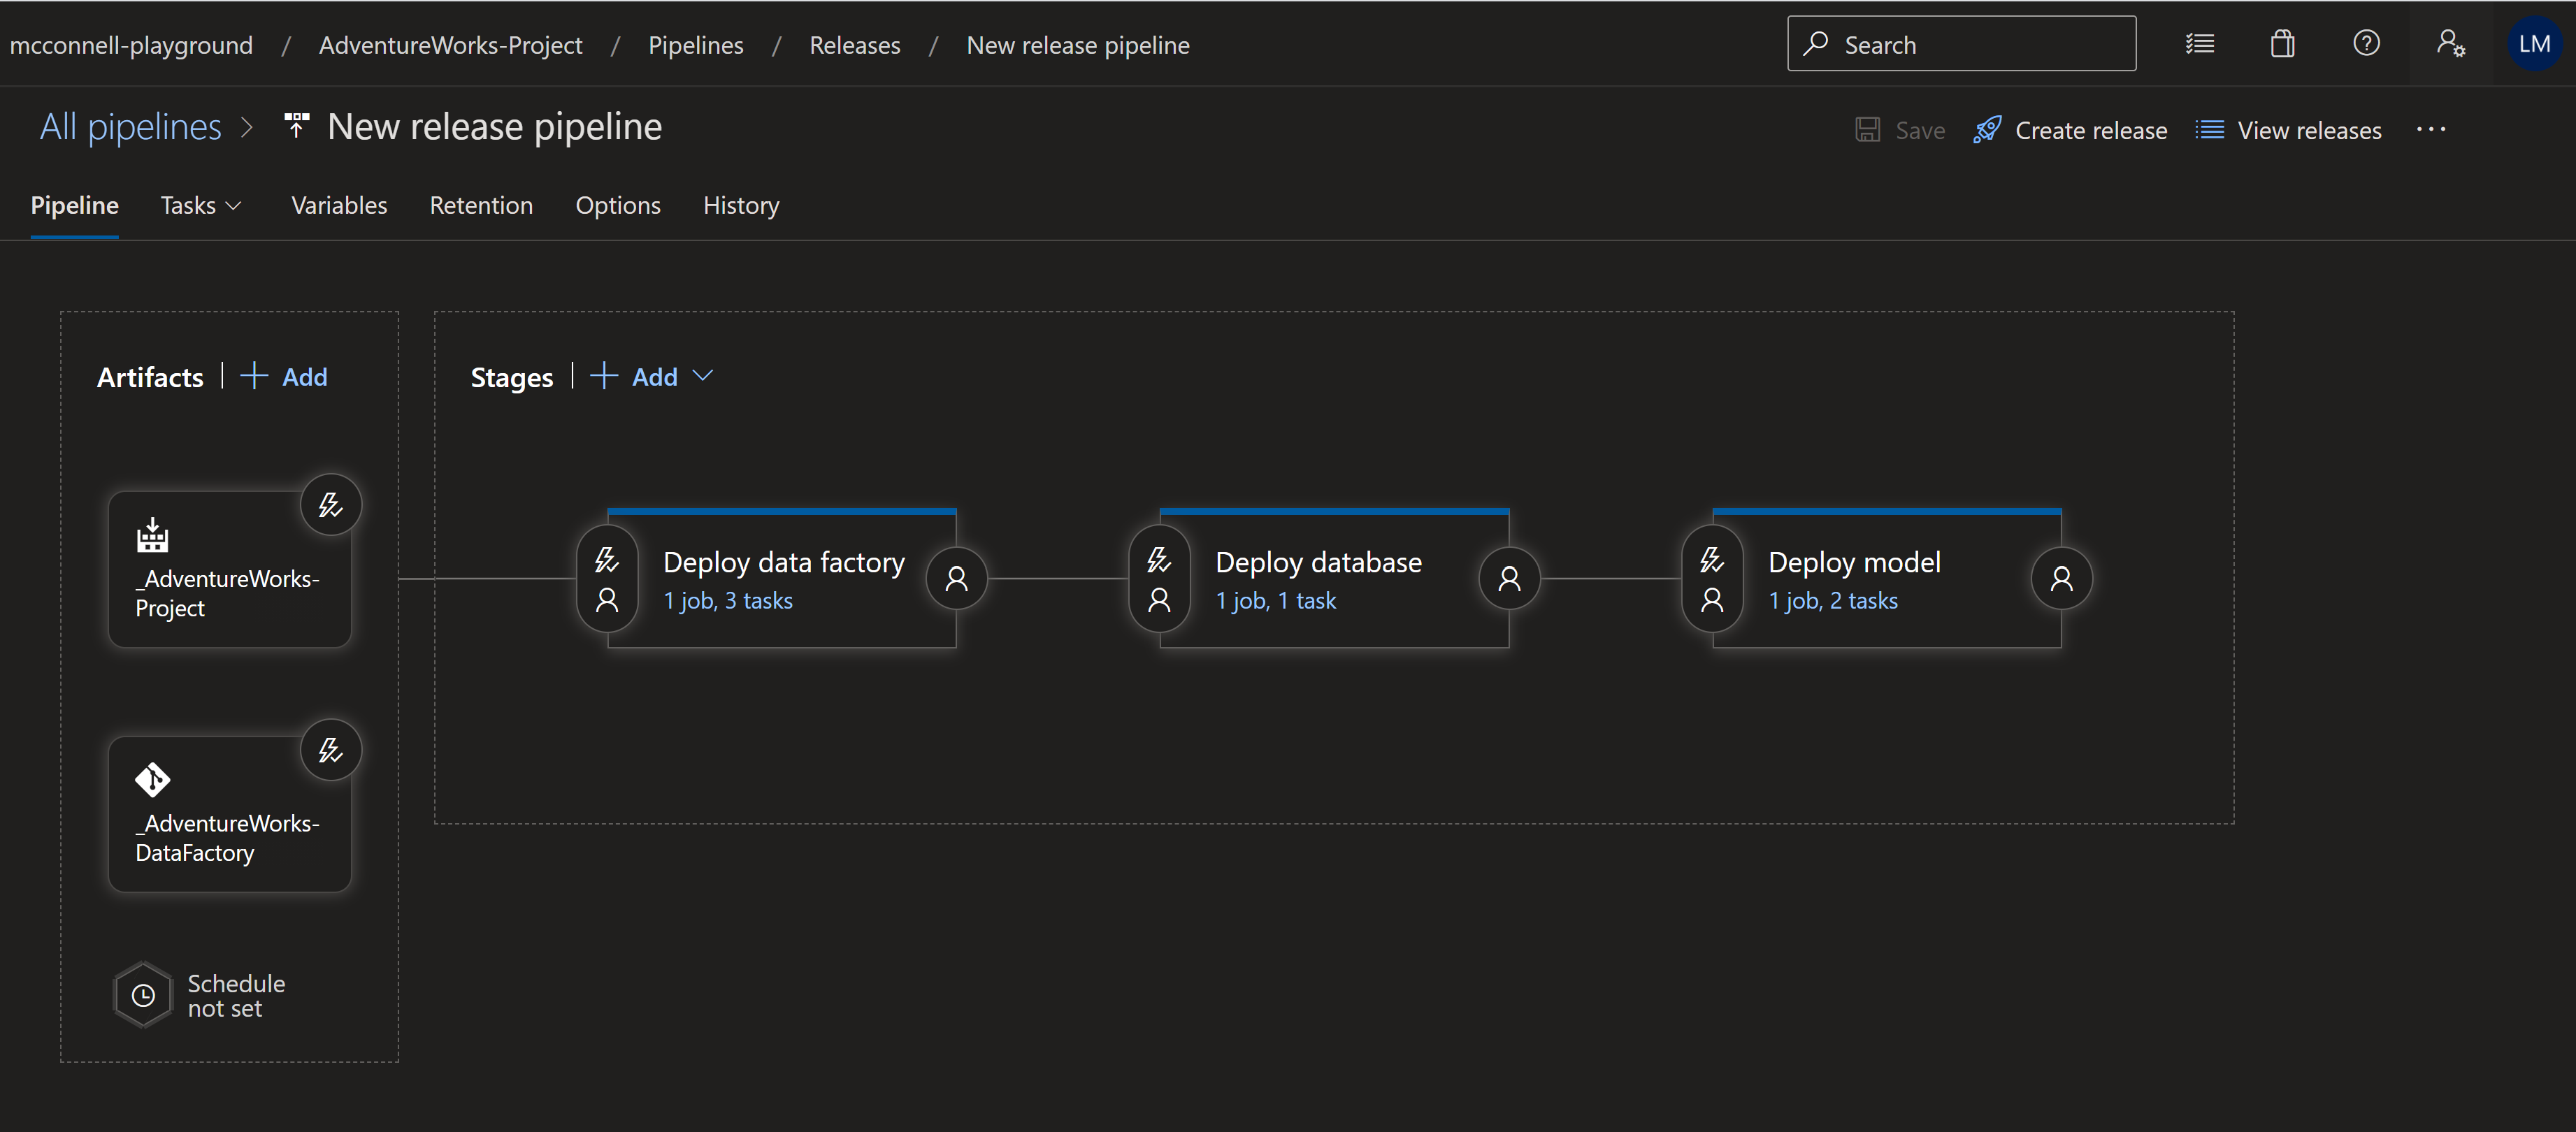Click the Create release rocket icon
The height and width of the screenshot is (1132, 2576).
[x=1987, y=130]
